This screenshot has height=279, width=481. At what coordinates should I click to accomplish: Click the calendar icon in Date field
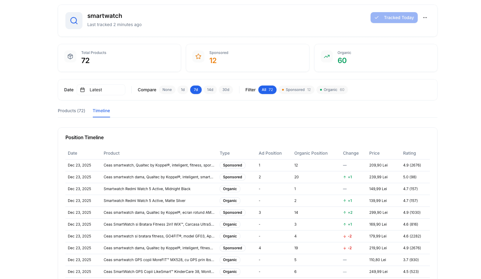click(82, 90)
